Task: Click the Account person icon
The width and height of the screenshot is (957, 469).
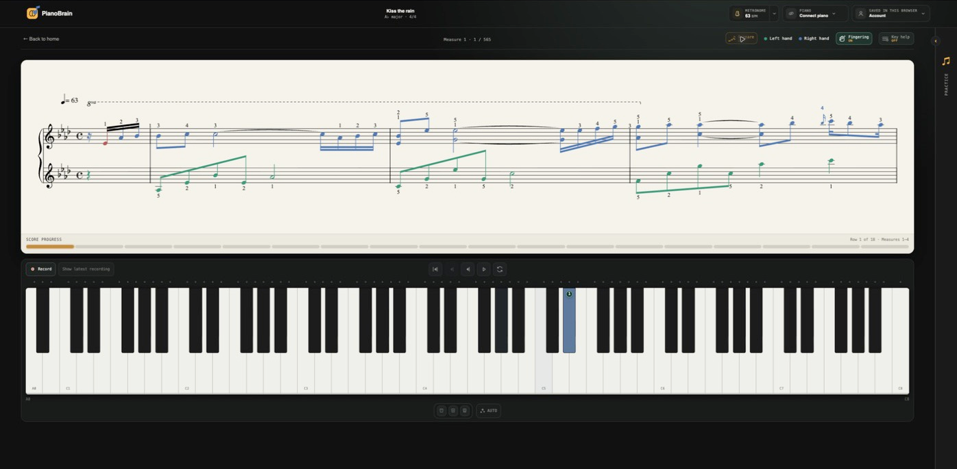Action: [861, 13]
